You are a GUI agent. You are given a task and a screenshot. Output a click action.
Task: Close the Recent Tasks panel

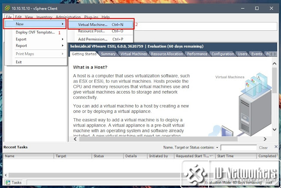tap(276, 147)
